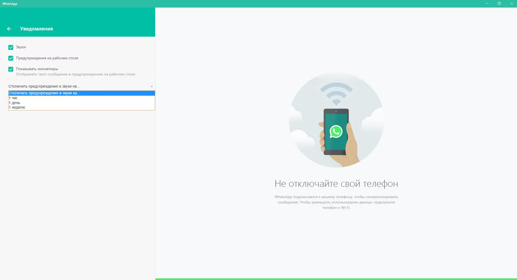Uncheck the Звуки checkbox

pos(11,47)
